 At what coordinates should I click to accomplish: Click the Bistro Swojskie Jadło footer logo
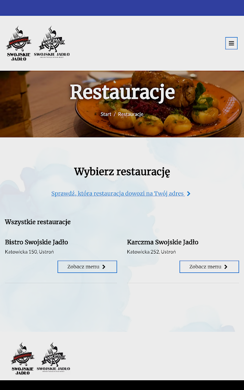[22, 358]
